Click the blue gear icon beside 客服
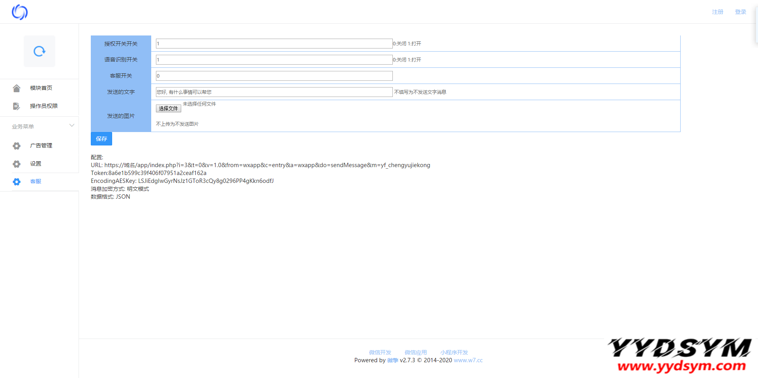 17,182
